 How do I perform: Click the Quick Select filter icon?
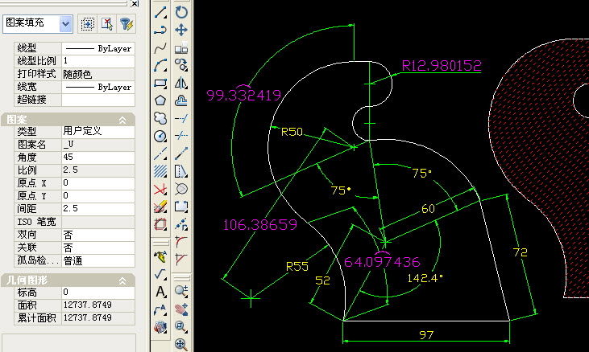coord(127,24)
